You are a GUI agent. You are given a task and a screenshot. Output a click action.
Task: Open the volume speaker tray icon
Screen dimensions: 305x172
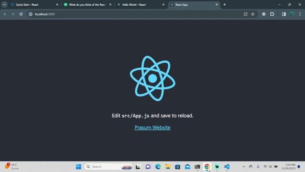coord(270,167)
